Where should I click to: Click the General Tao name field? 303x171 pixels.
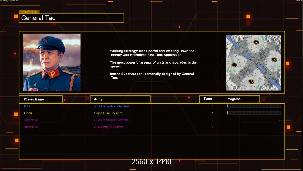pos(72,18)
